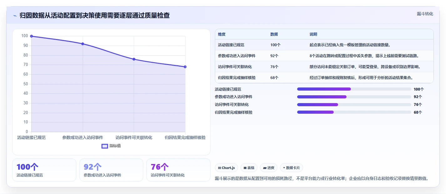Click the chart data point at 68

(x=185, y=67)
